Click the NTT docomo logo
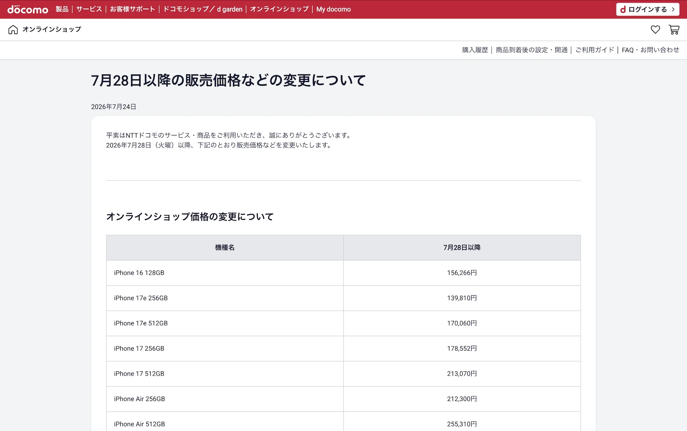 pos(28,9)
